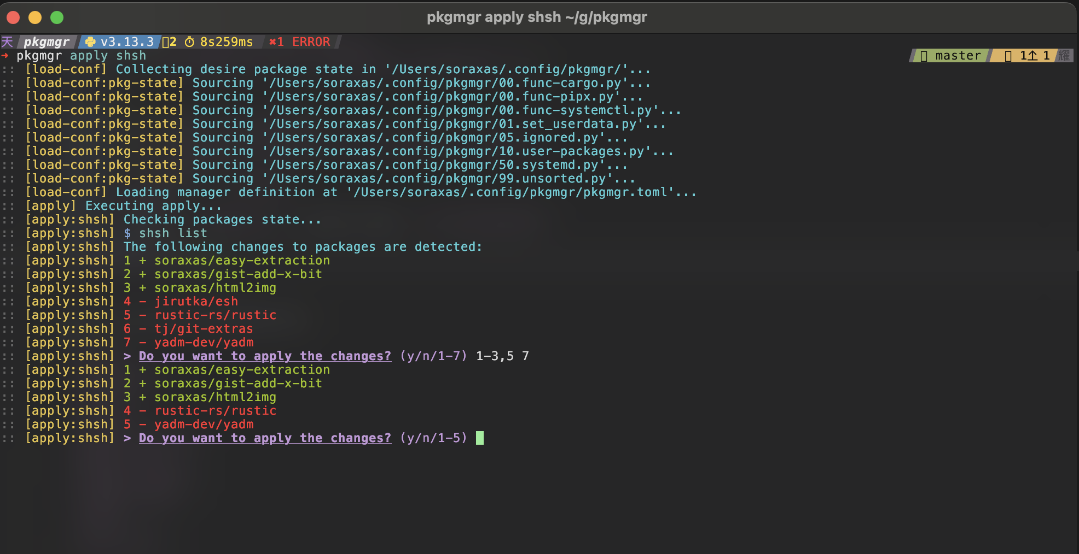Select the 'pkgmgr' directory prompt segment
The height and width of the screenshot is (554, 1079).
click(x=47, y=42)
